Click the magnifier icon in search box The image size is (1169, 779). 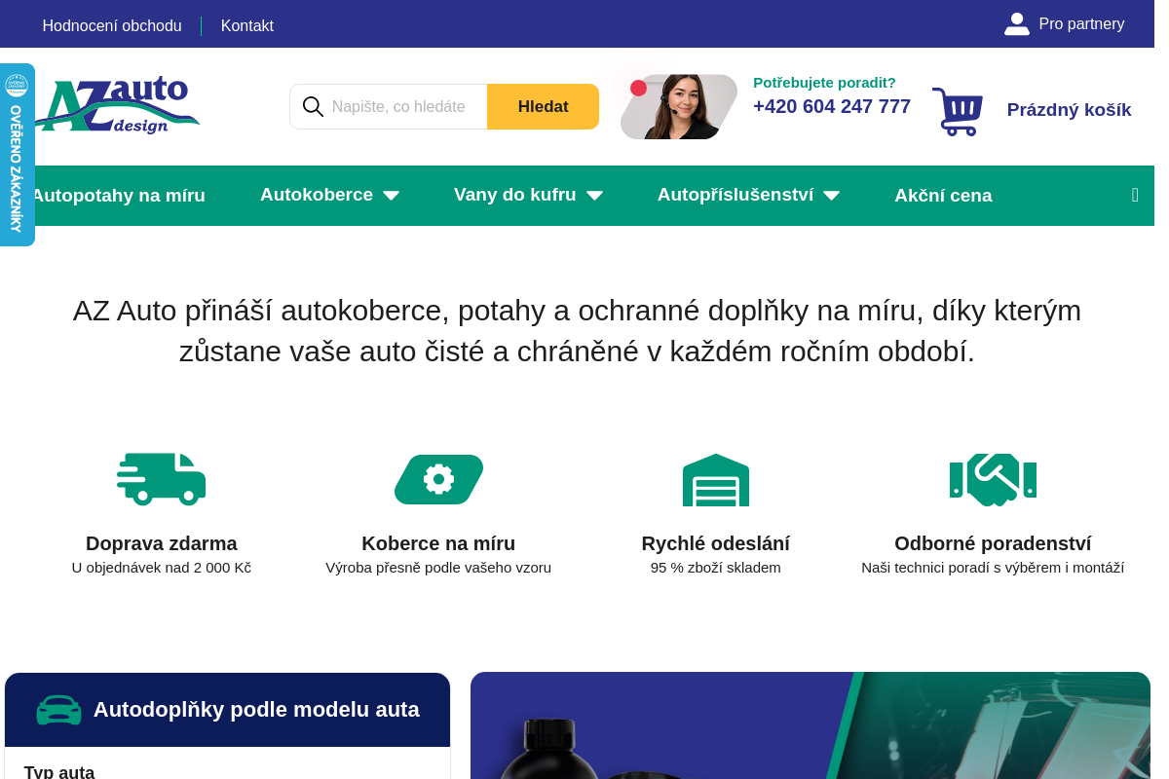(x=313, y=106)
